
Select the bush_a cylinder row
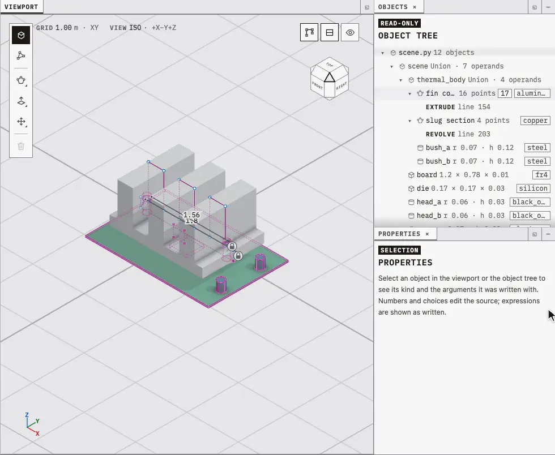click(464, 148)
